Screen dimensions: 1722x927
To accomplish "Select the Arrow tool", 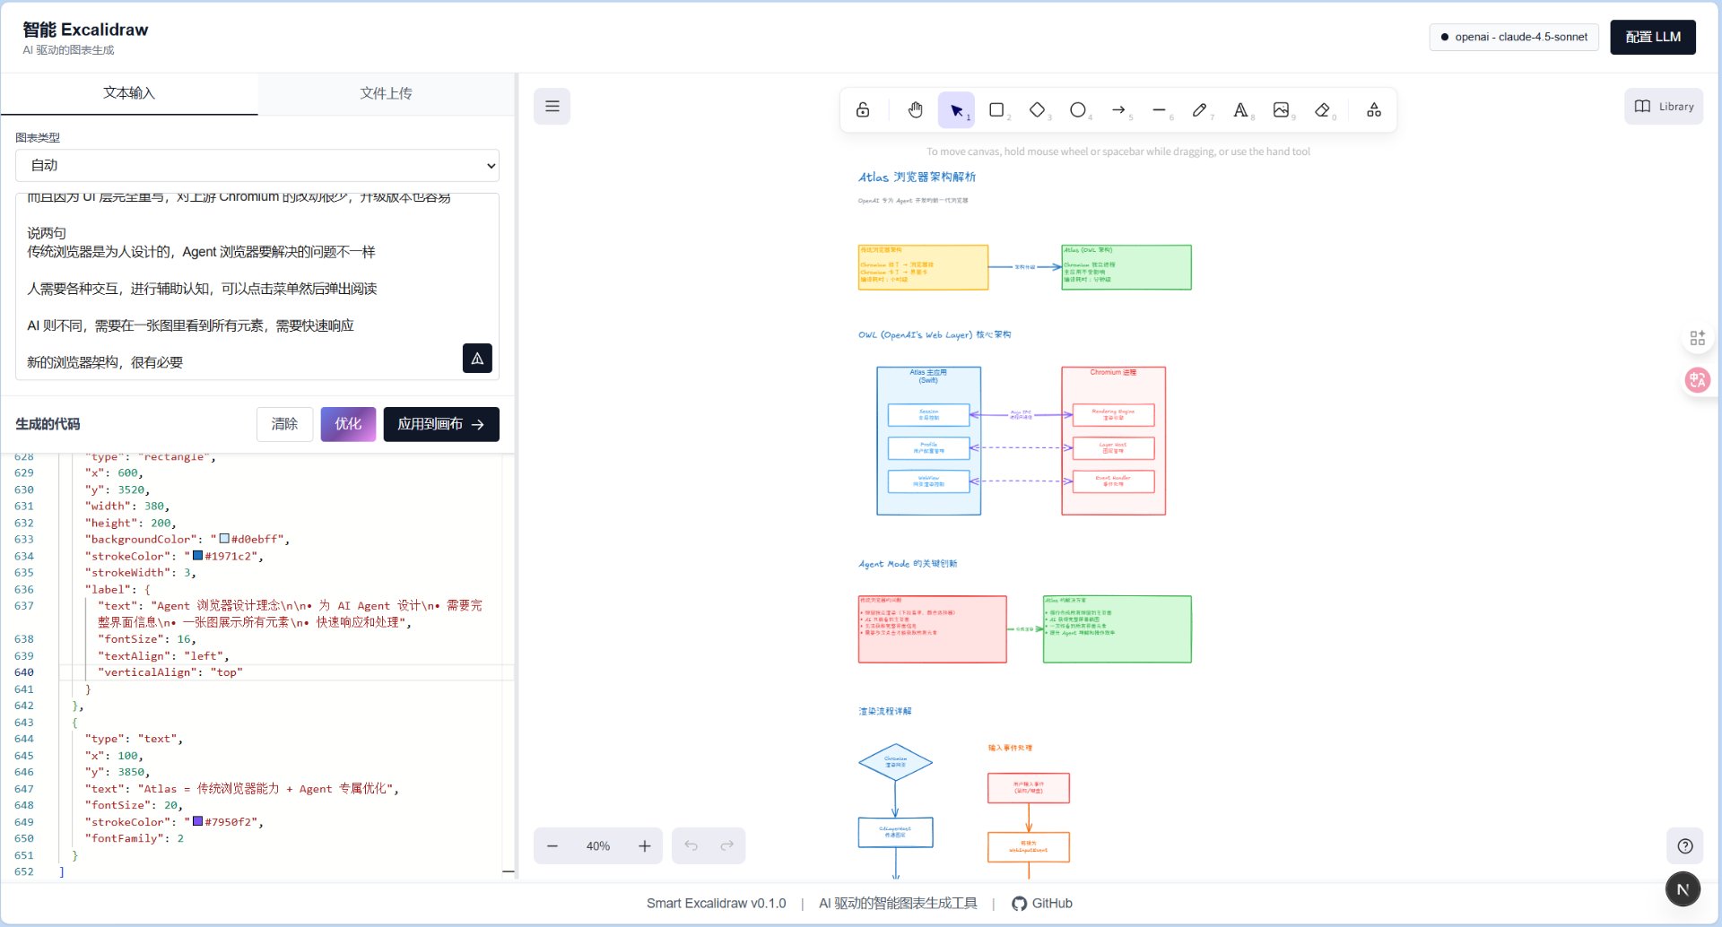I will tap(1118, 110).
